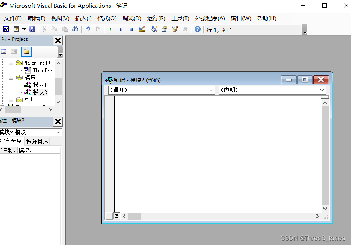Run macro with green play icon
351x245 pixels.
(x=110, y=29)
